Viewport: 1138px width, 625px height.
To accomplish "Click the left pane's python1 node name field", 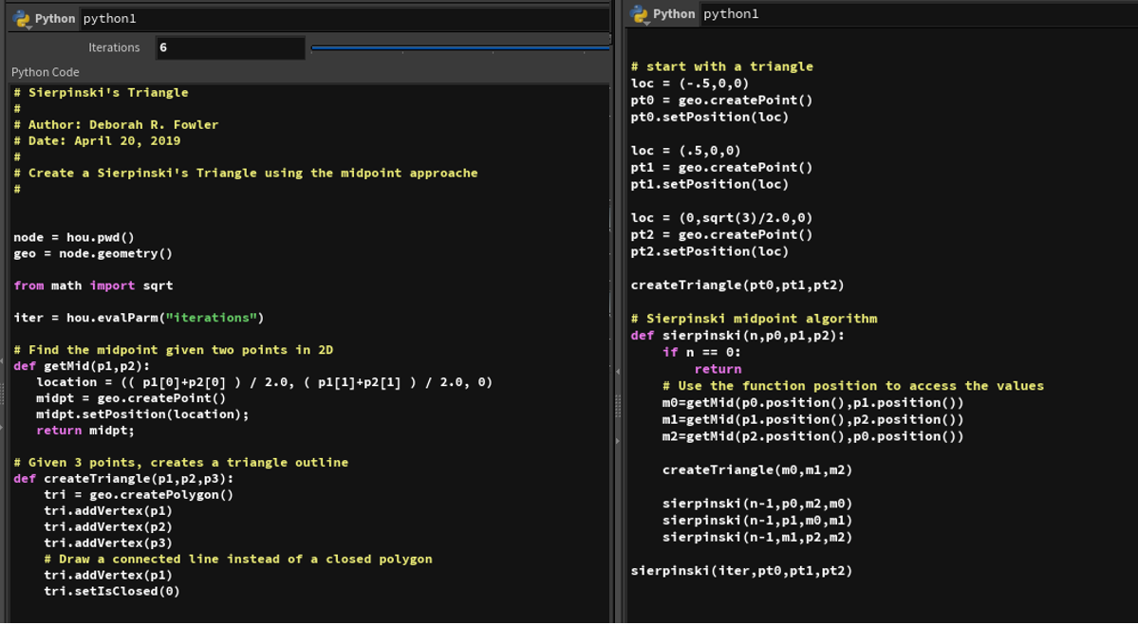I will tap(342, 19).
